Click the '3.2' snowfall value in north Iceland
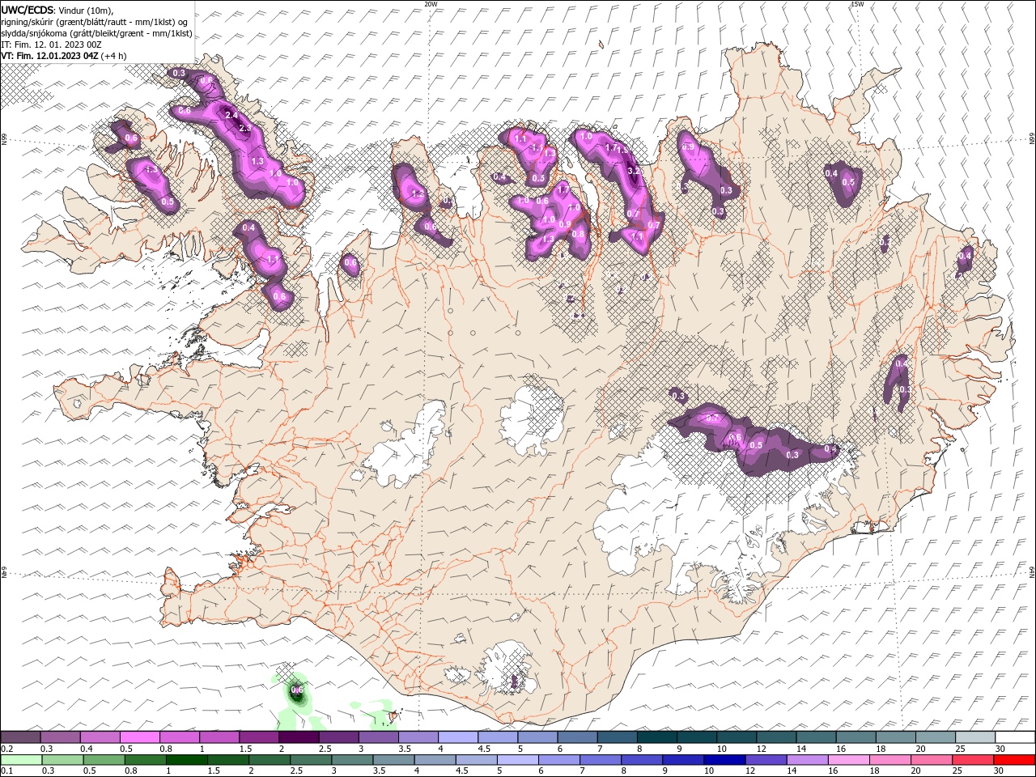Screen dimensions: 1036x777 (635, 171)
